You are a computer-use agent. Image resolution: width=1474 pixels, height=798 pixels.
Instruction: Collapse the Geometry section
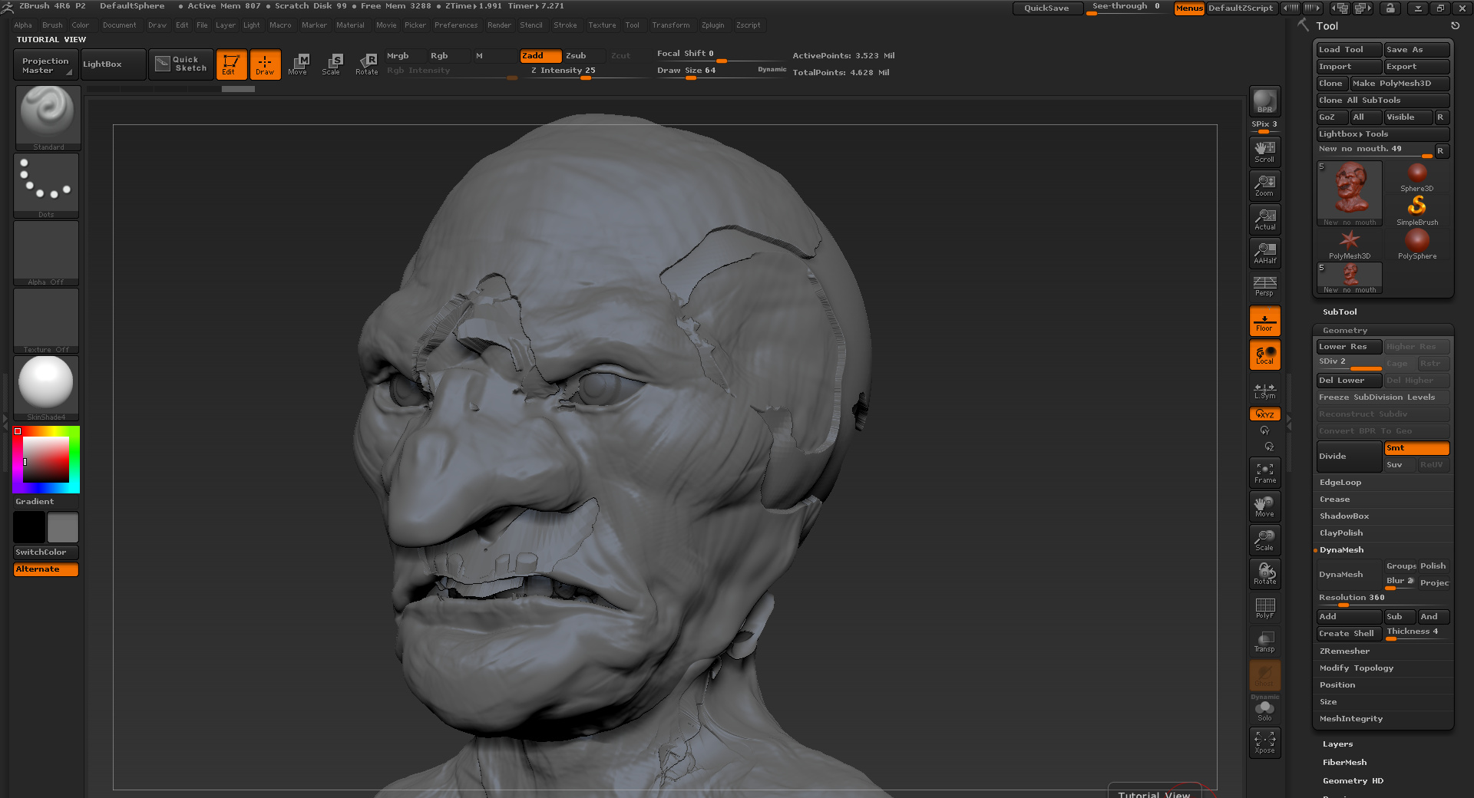coord(1345,331)
